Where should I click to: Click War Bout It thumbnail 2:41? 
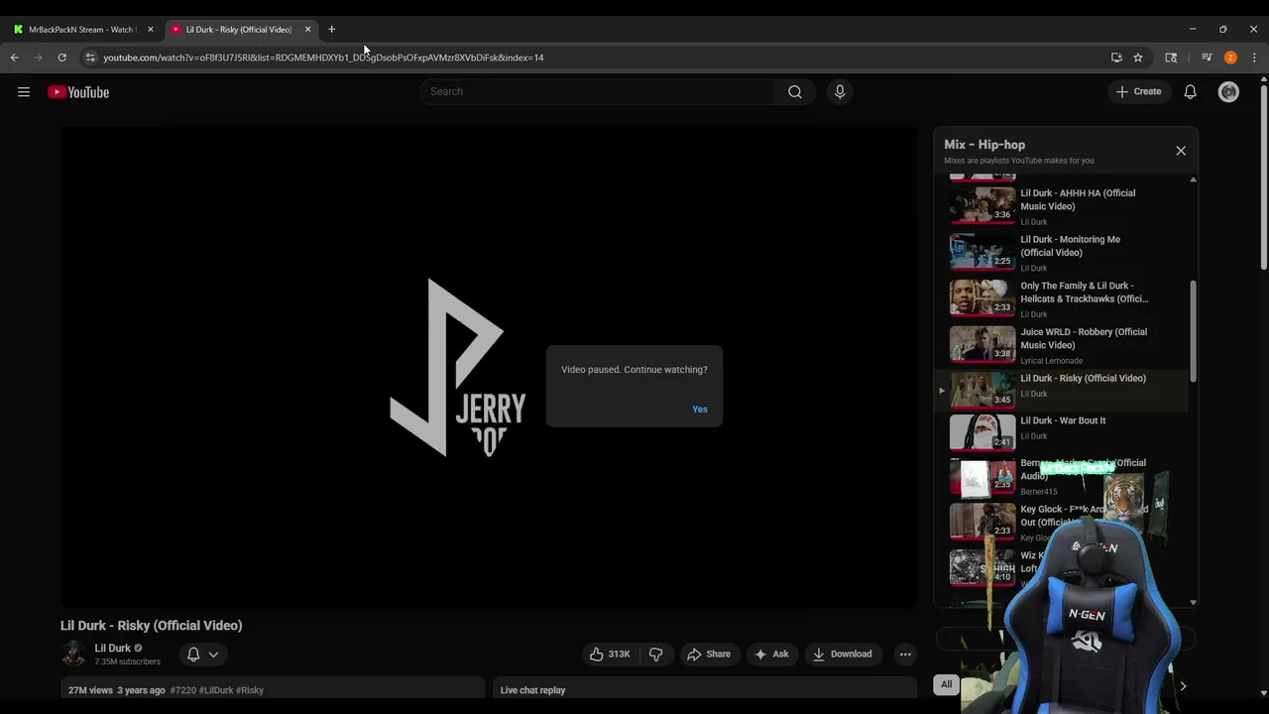[982, 432]
